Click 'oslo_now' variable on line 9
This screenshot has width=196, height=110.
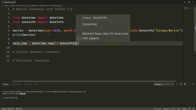20,43
